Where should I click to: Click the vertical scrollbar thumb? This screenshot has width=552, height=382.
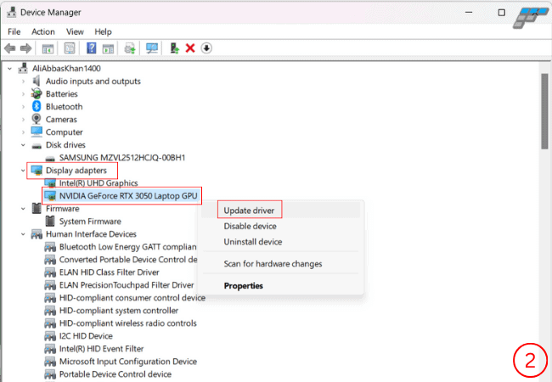pos(544,111)
